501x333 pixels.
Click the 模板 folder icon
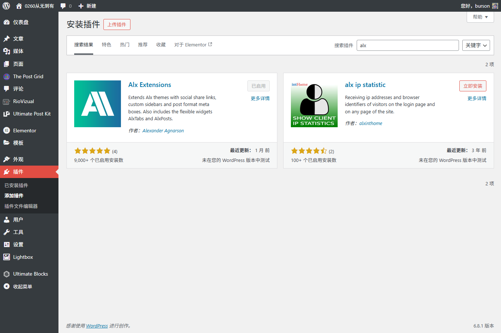7,143
